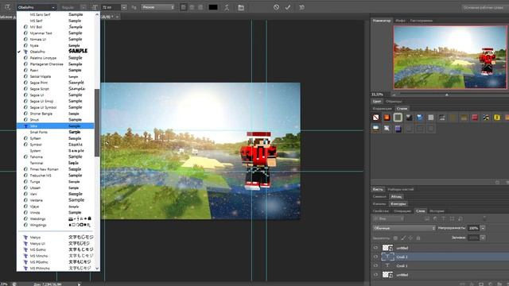The image size is (509, 286).
Task: Open the История history tab
Action: pos(437,211)
